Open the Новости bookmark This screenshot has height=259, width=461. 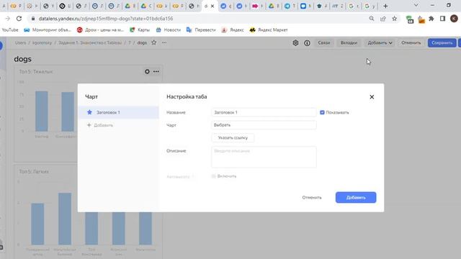169,30
